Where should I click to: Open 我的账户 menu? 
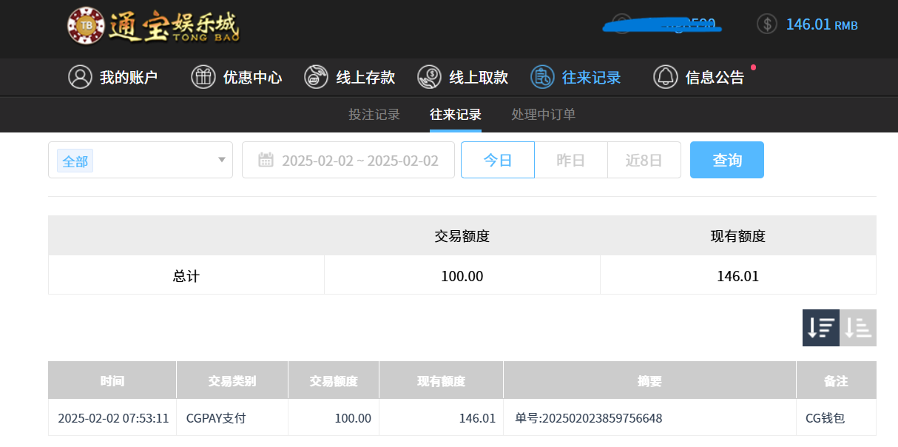(x=113, y=77)
